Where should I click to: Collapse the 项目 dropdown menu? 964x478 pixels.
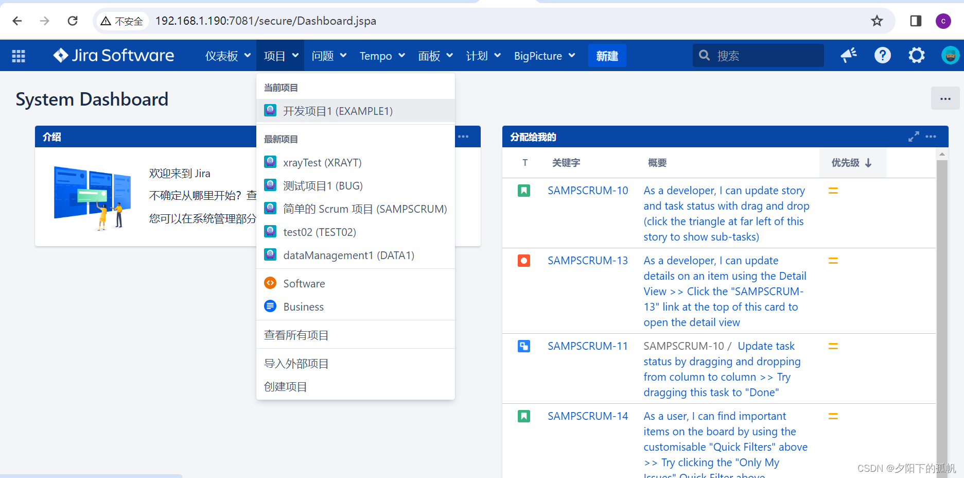coord(281,56)
